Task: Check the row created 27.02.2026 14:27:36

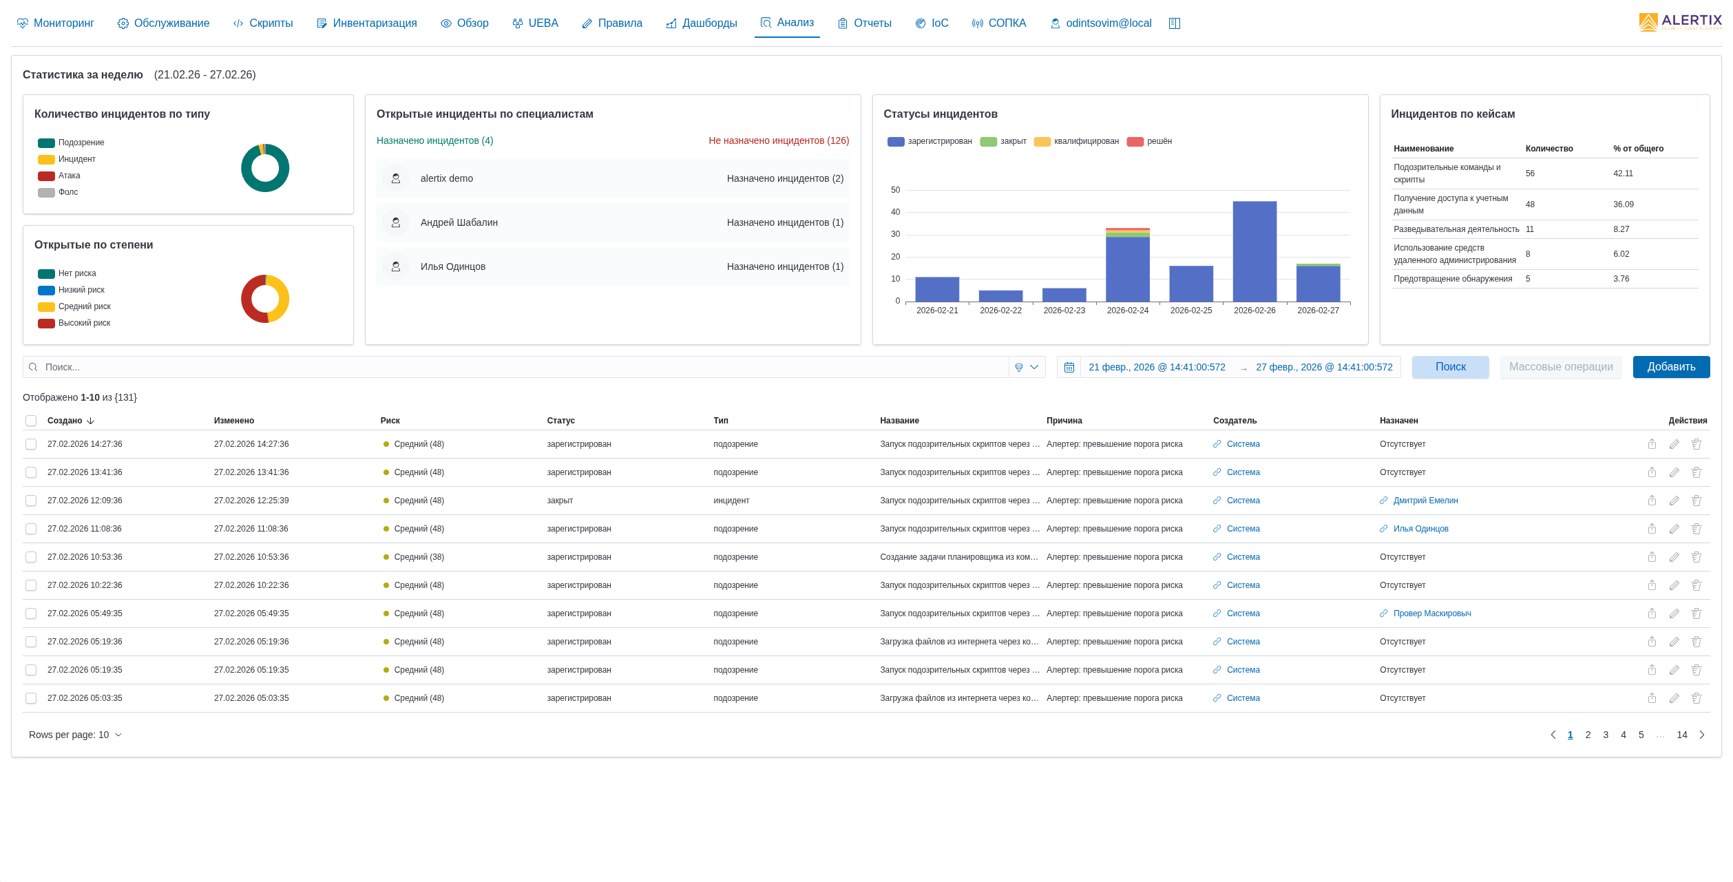Action: click(x=31, y=444)
